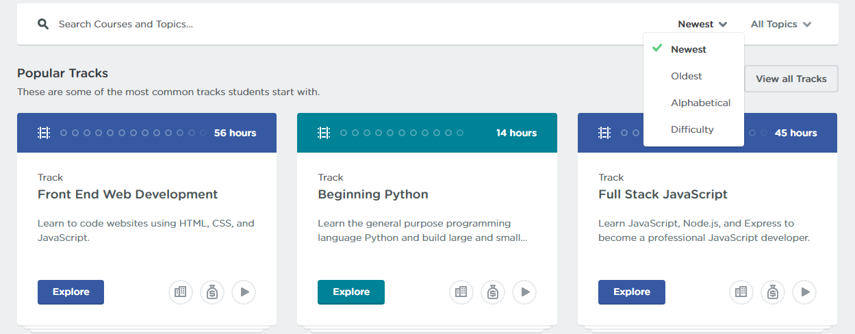855x334 pixels.
Task: Click the search magnifier icon
Action: [43, 24]
